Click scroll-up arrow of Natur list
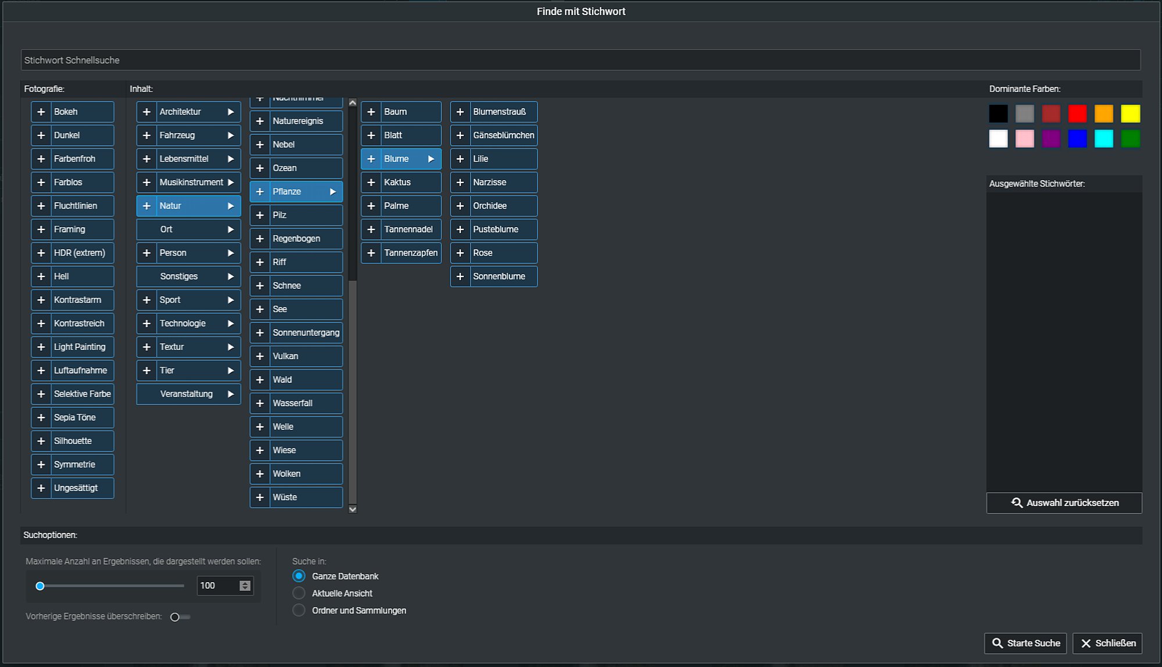 coord(353,103)
